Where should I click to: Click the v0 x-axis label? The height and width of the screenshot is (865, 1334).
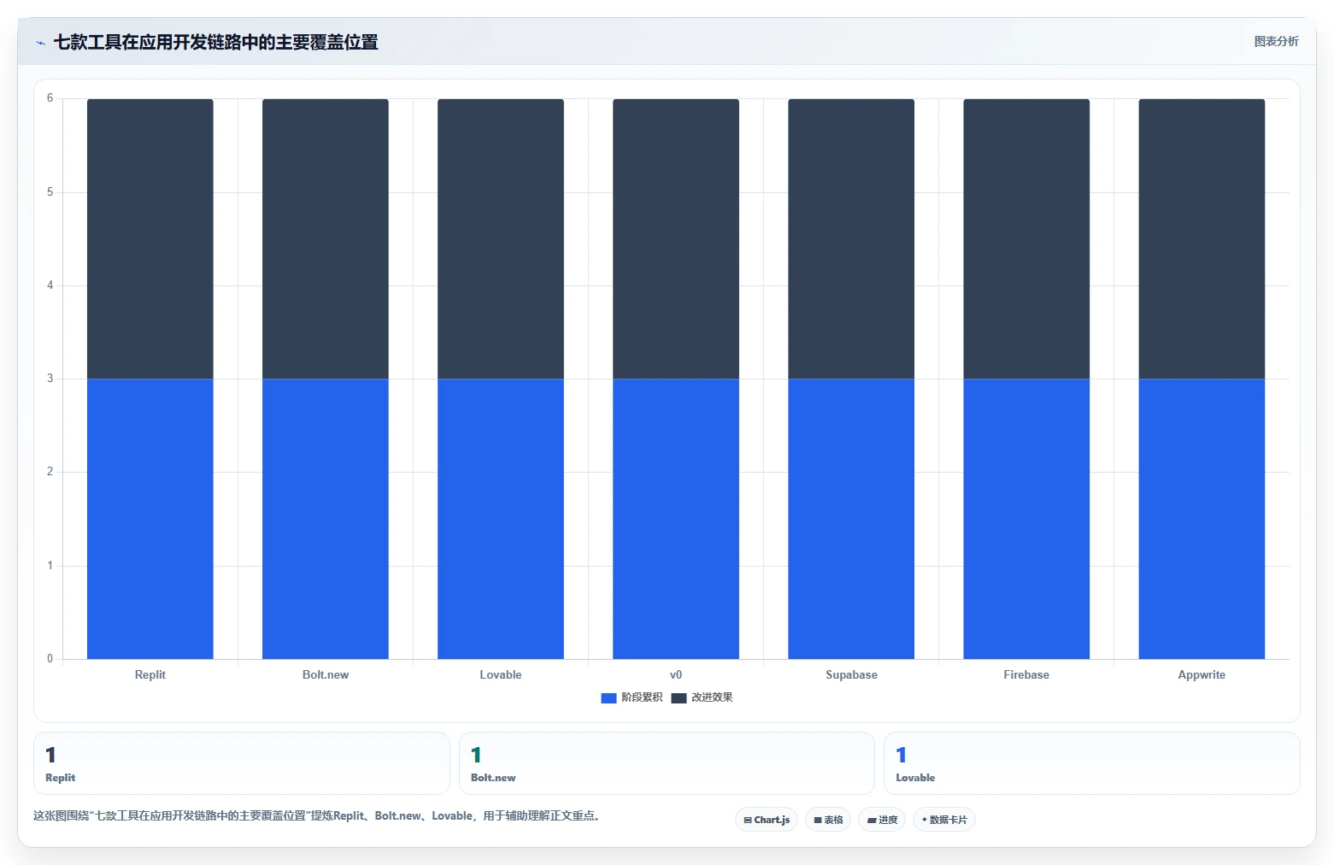pos(676,674)
